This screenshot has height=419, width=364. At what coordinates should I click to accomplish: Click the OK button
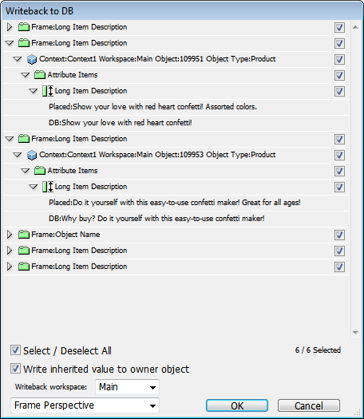coord(237,405)
